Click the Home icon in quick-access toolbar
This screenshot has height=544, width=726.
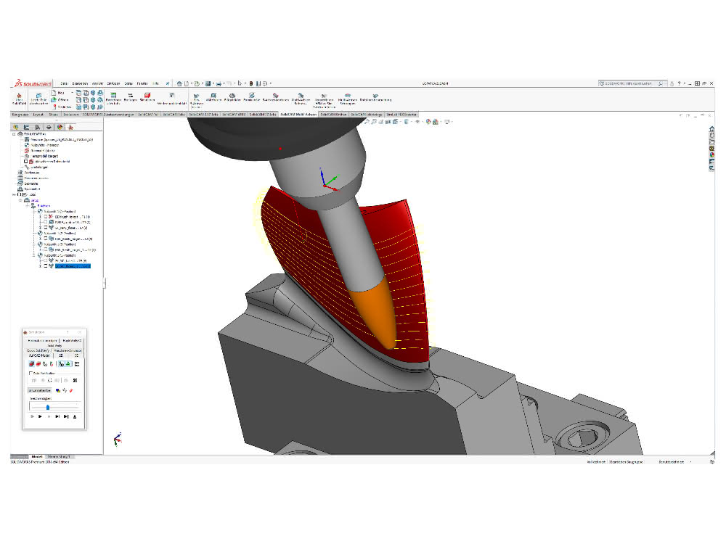click(x=179, y=83)
